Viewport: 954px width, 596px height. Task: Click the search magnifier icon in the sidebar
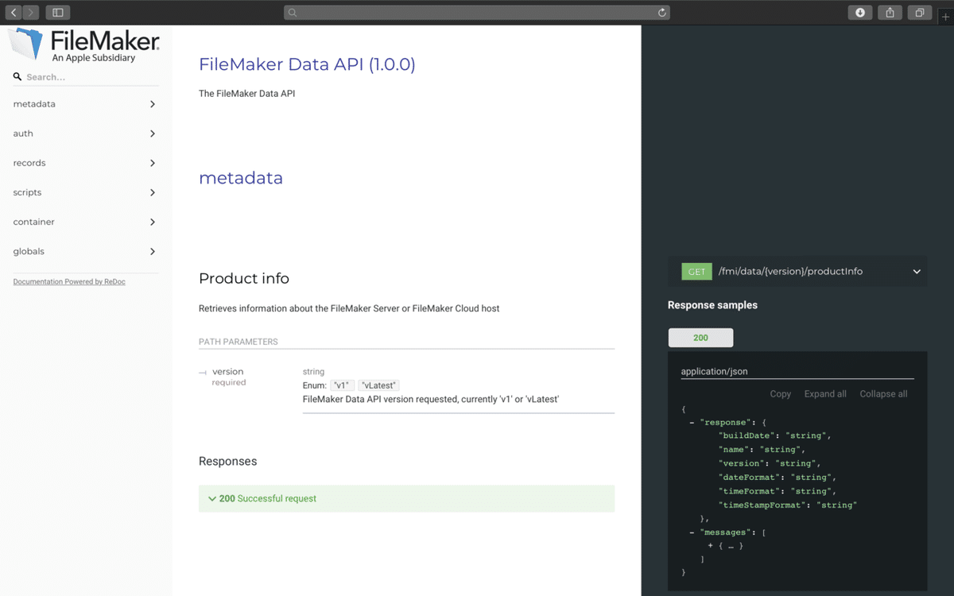click(17, 76)
